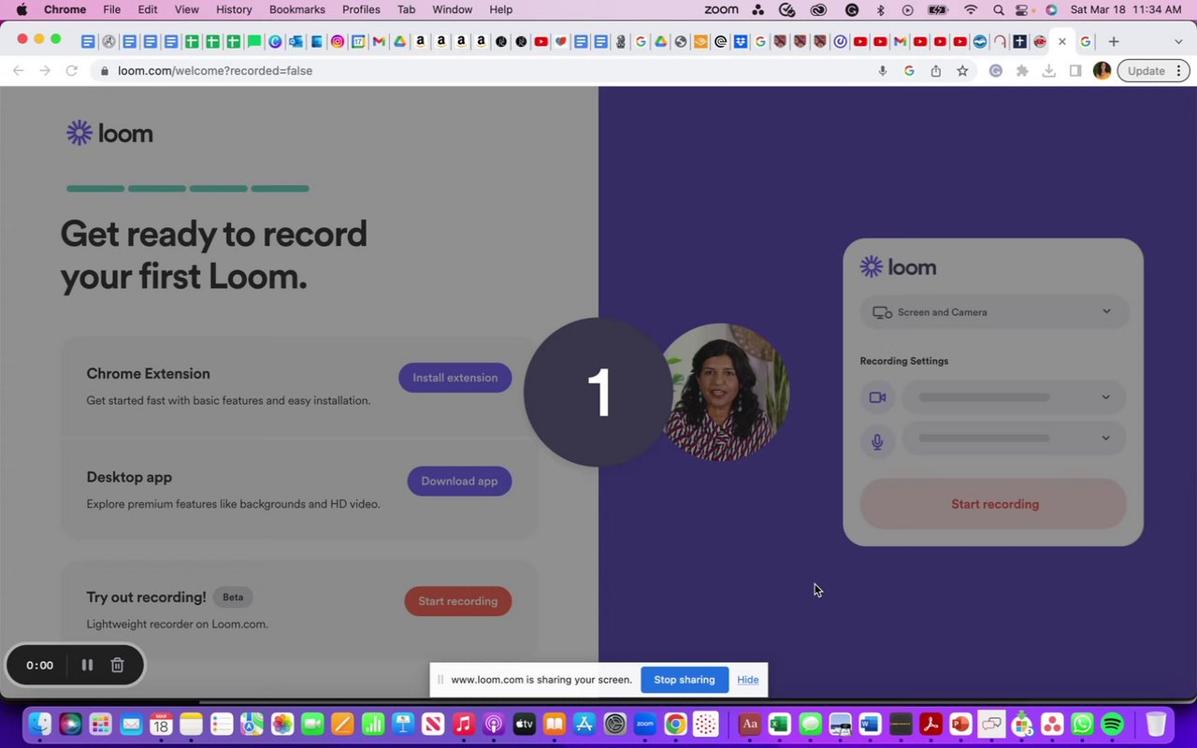This screenshot has height=748, width=1197.
Task: Delete the recording with the trash icon
Action: (x=117, y=665)
